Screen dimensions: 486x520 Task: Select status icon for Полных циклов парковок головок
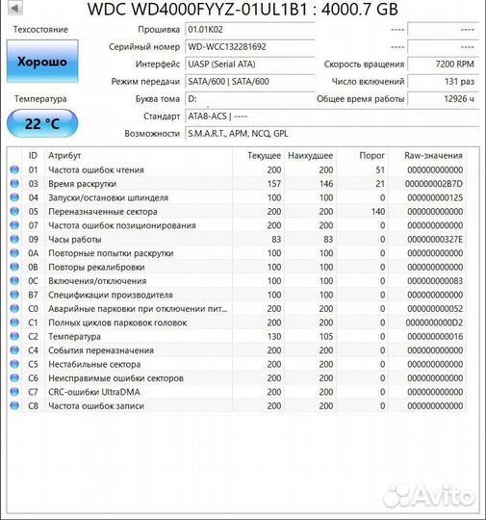(x=14, y=323)
